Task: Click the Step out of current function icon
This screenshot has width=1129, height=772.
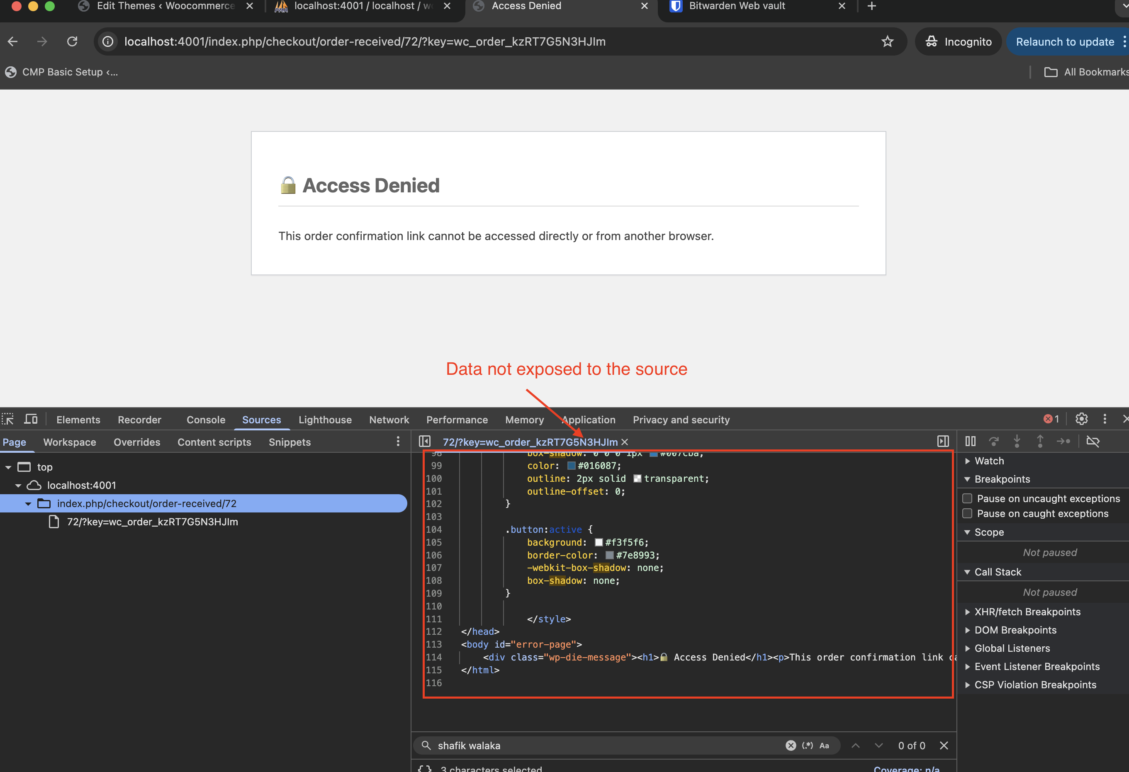Action: coord(1041,442)
